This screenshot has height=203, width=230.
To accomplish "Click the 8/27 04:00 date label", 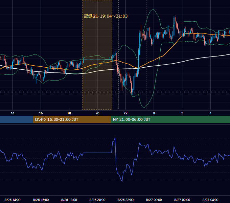I will click(x=210, y=200).
